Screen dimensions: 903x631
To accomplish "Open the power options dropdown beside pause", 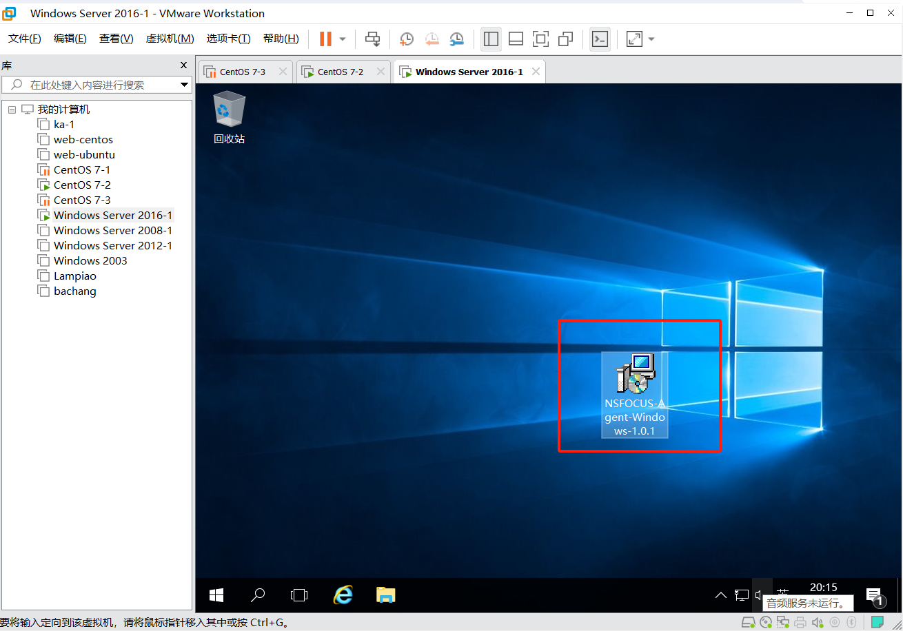I will pos(343,39).
